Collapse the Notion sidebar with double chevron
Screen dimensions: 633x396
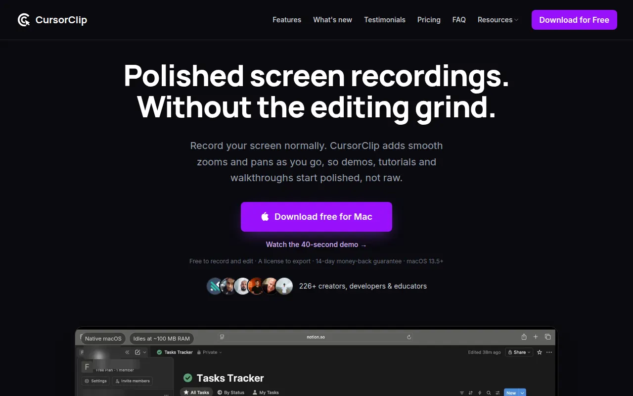127,352
